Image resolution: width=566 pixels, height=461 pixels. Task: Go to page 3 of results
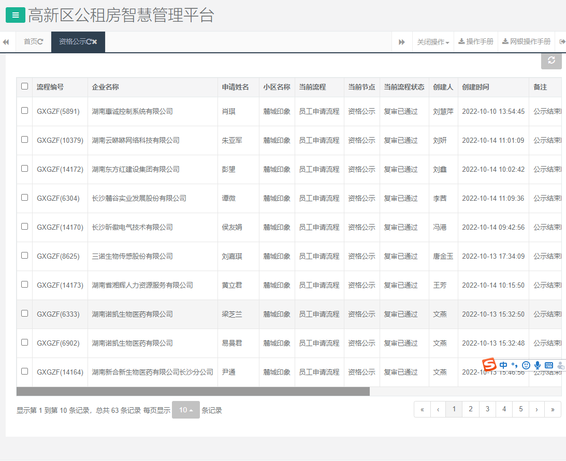point(487,409)
